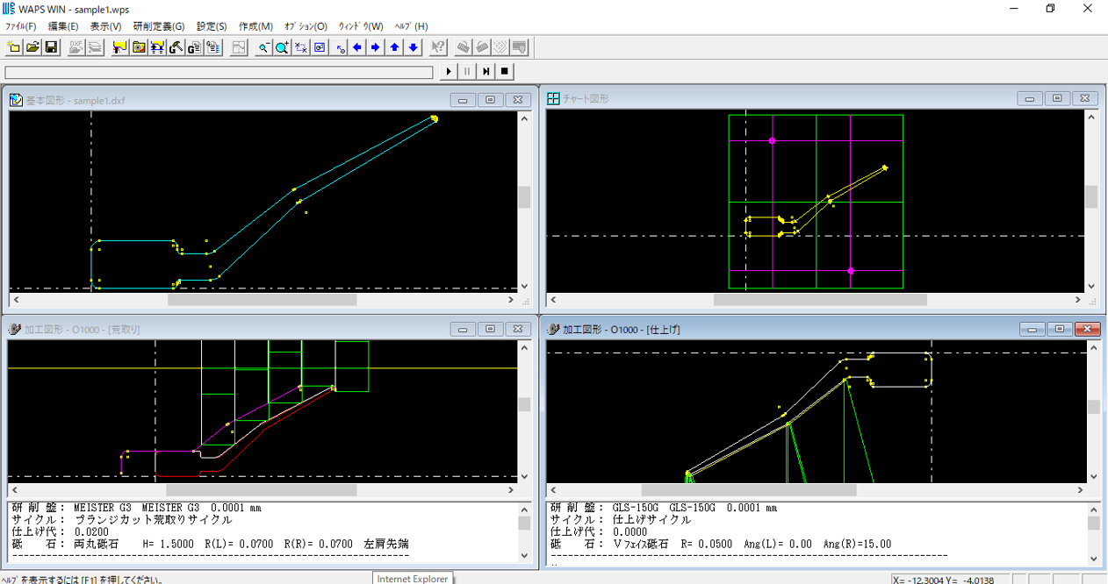Pan down with the blue down arrow
Viewport: 1108px width, 584px height.
click(413, 47)
